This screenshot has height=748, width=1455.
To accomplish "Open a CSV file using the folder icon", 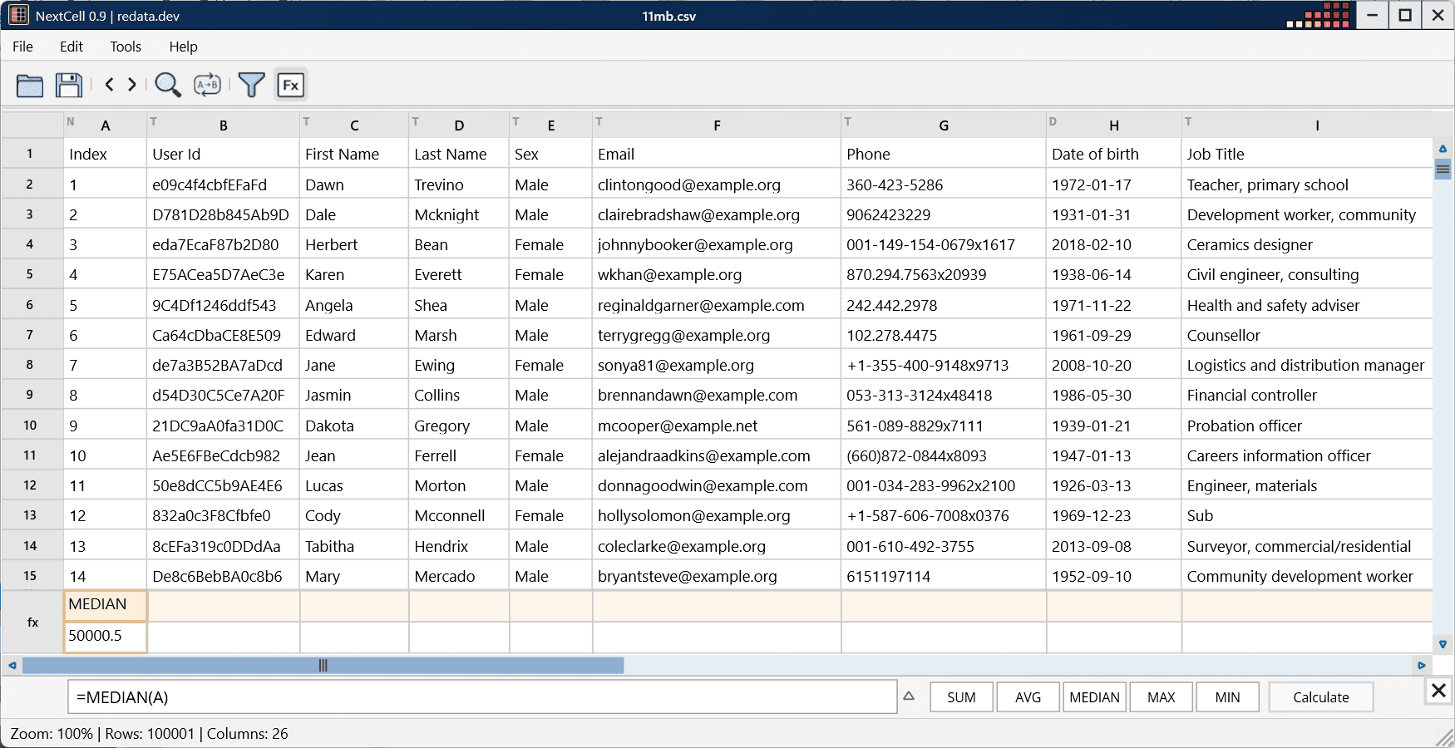I will [29, 84].
